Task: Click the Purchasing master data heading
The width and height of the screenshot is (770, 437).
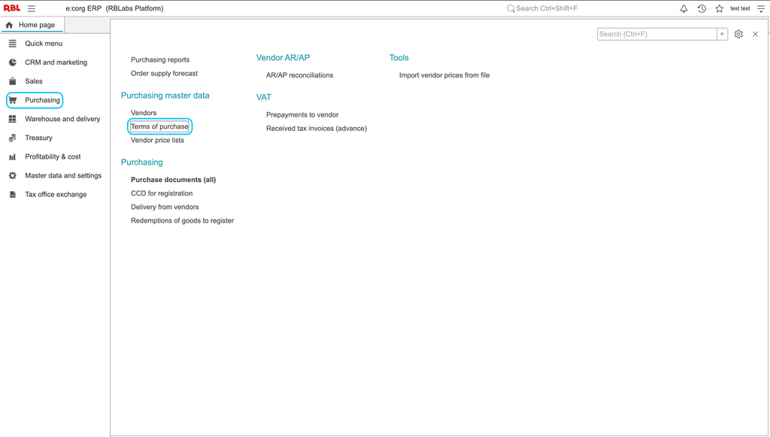Action: pos(165,96)
